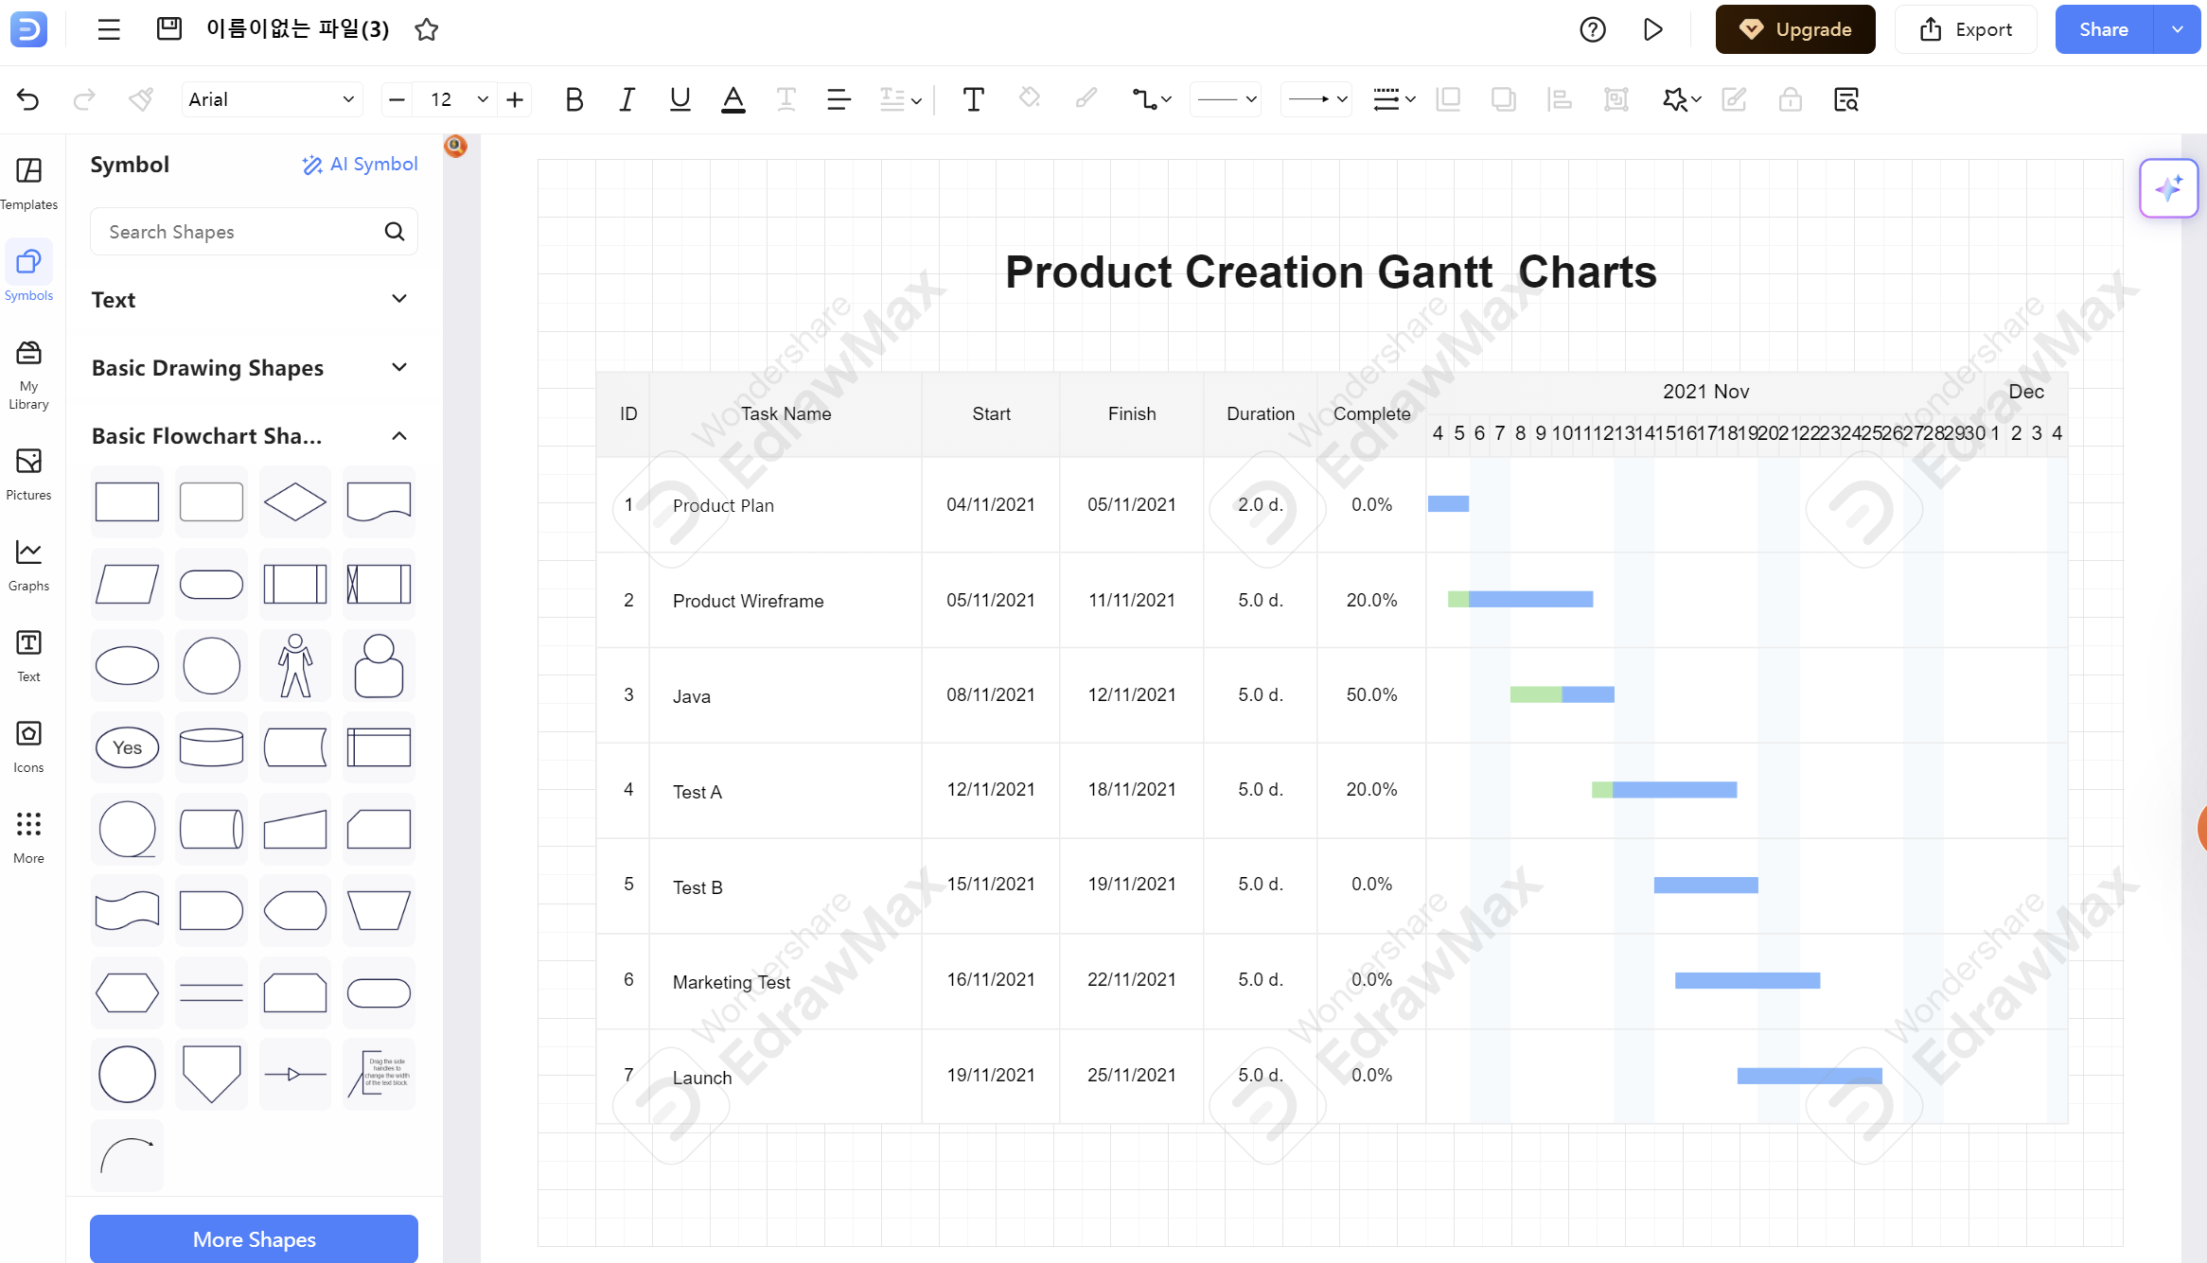Select the format painter tool
The height and width of the screenshot is (1263, 2207).
click(141, 99)
